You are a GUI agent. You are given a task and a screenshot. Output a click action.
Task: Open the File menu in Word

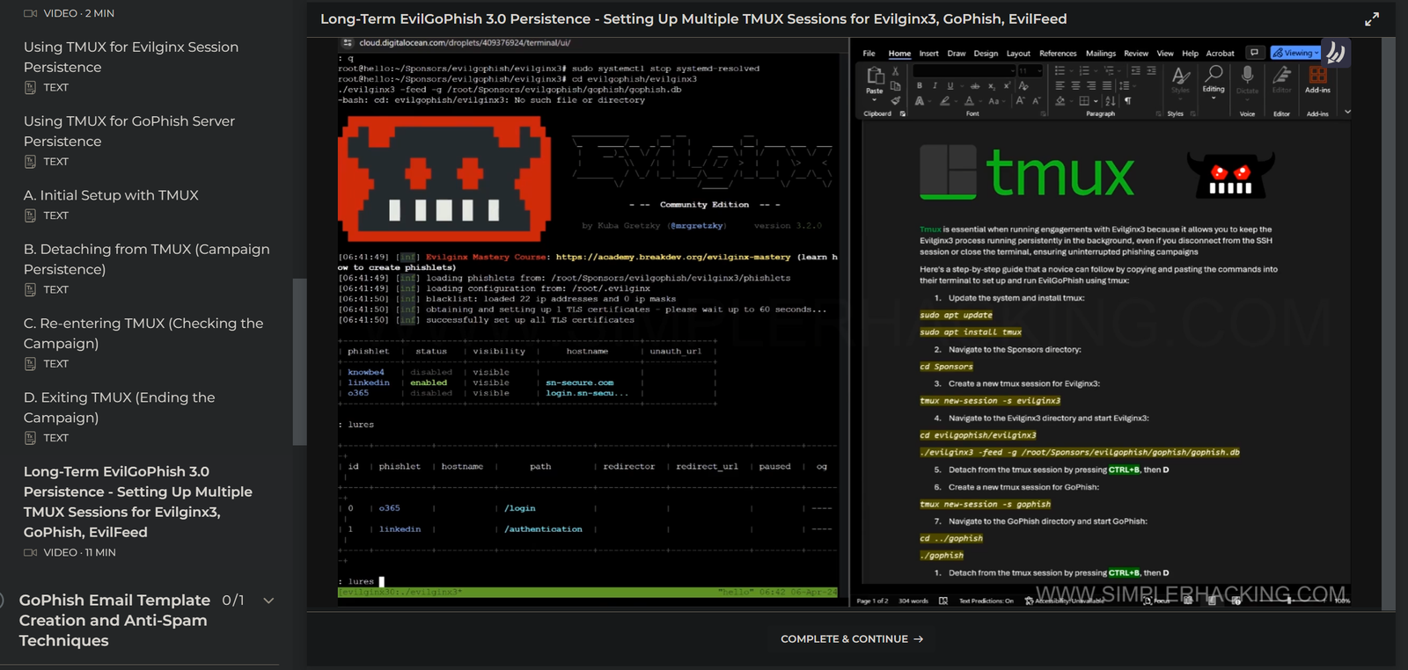point(869,54)
